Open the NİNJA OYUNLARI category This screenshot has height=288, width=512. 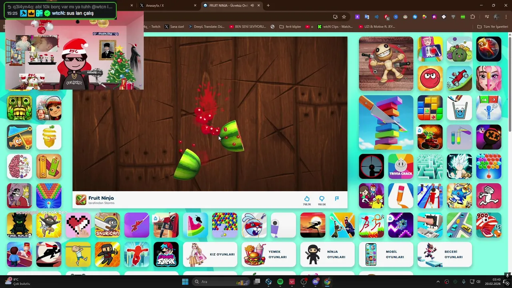pos(327,254)
